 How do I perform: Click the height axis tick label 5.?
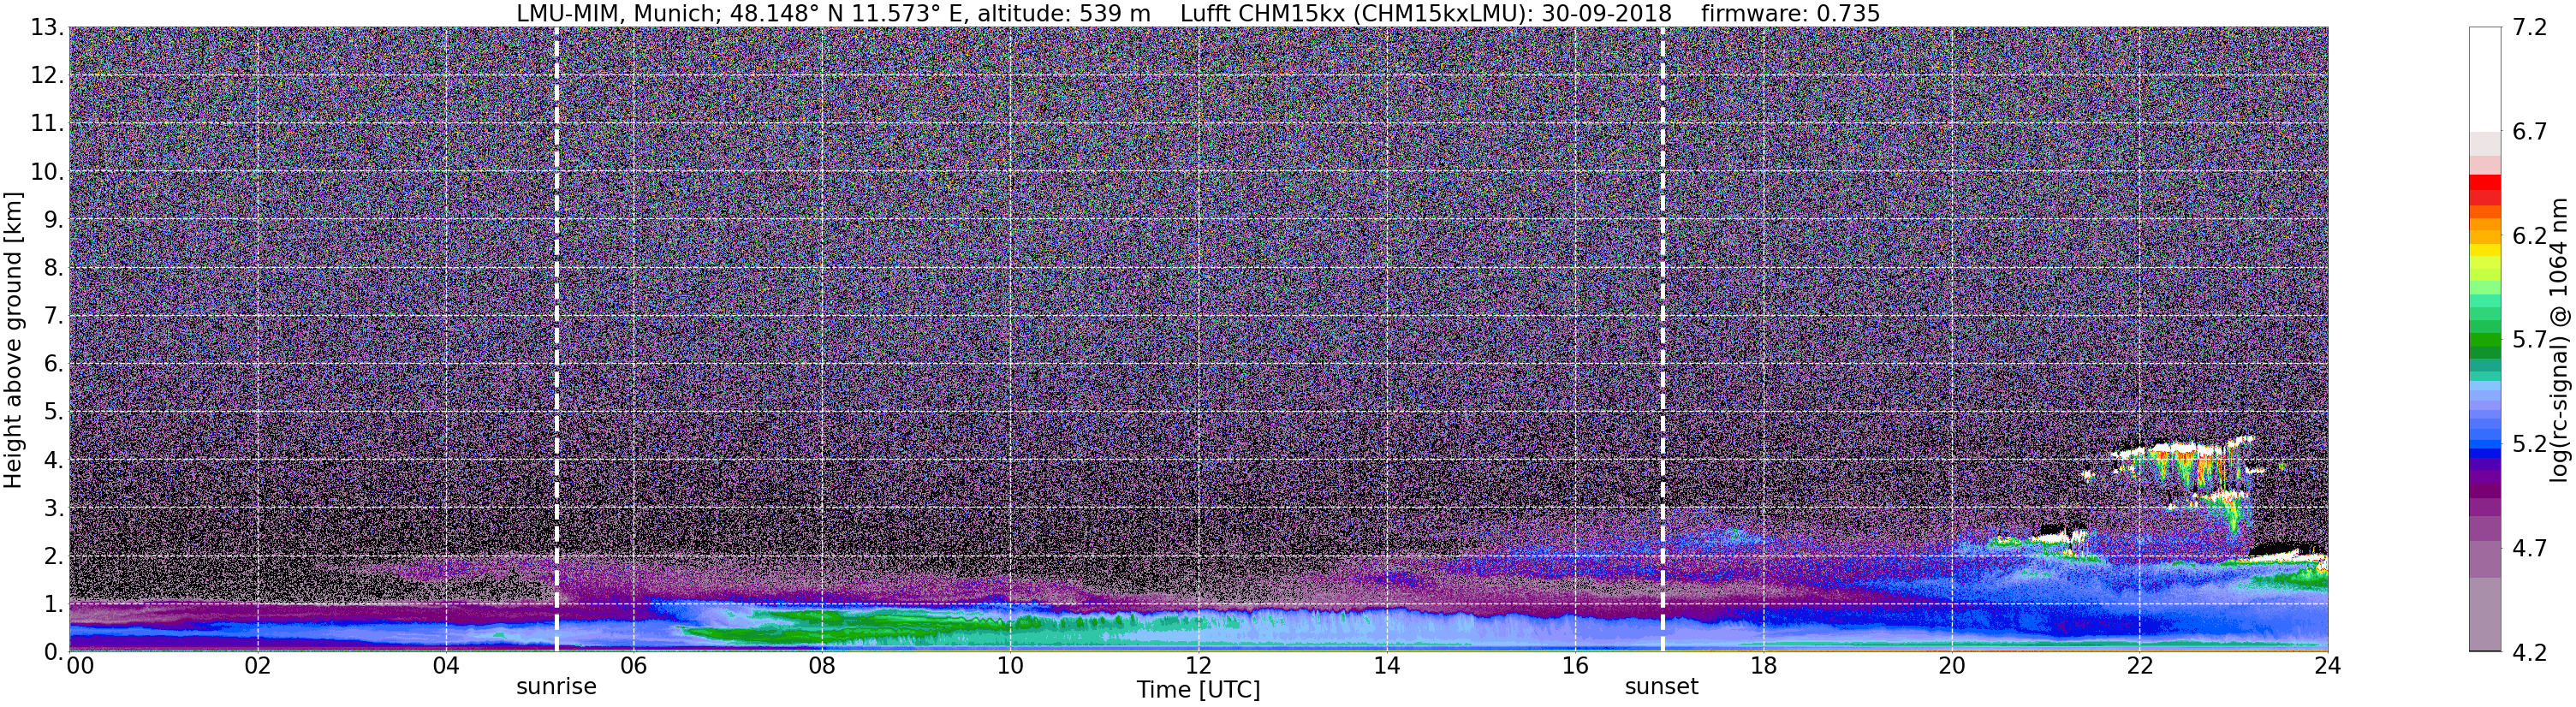54,411
